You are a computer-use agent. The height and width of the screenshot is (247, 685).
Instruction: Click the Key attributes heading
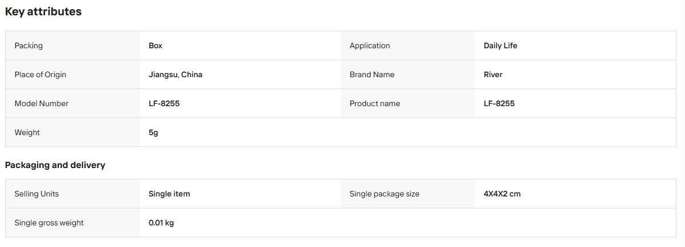(x=43, y=11)
